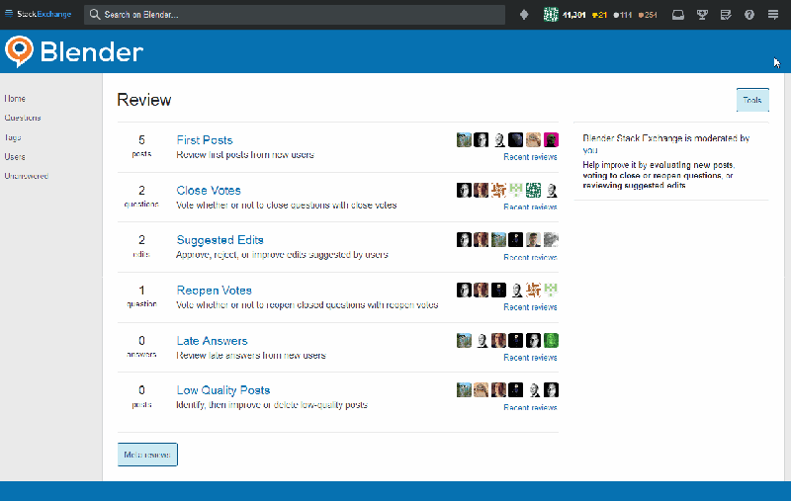Image resolution: width=791 pixels, height=501 pixels.
Task: Open the moderator diamond icon
Action: point(524,15)
